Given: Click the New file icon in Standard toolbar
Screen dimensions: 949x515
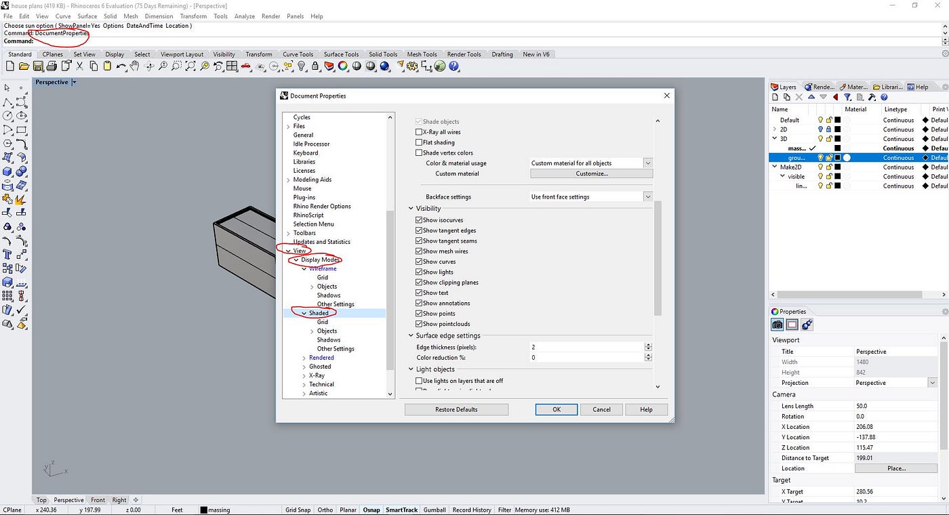Looking at the screenshot, I should (10, 66).
